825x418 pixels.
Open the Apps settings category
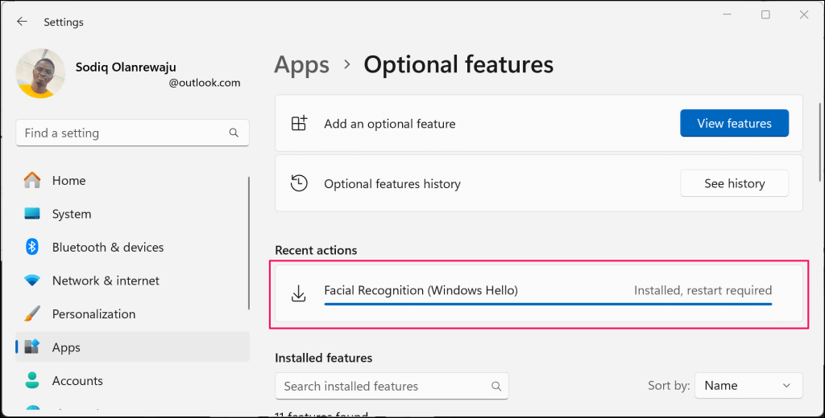point(66,347)
